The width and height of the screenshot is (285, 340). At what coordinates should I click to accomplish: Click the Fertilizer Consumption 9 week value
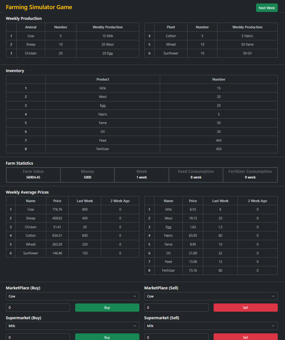(250, 177)
